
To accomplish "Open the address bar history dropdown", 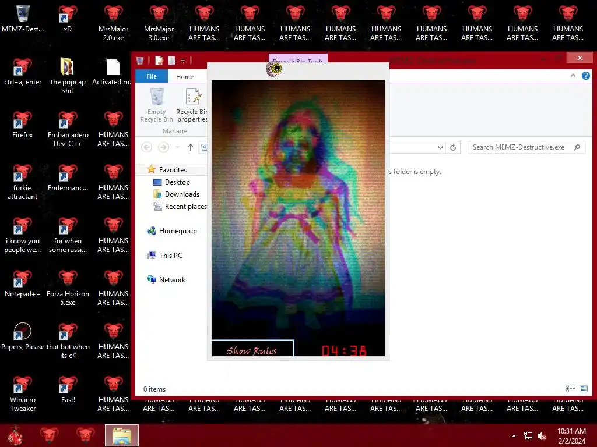I will tap(440, 147).
